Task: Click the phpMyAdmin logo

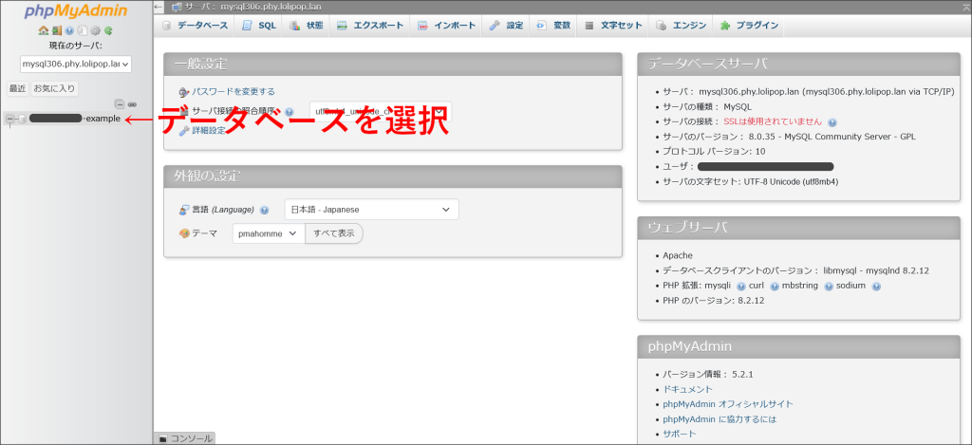Action: [x=76, y=11]
